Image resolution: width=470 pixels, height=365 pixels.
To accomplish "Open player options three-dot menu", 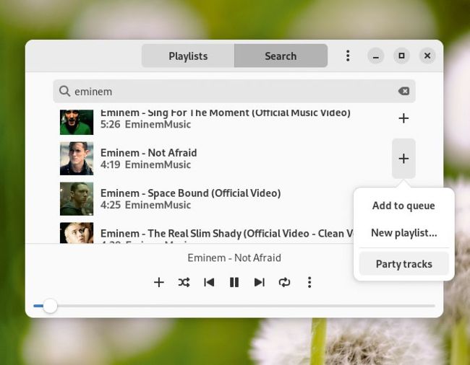I will 309,282.
